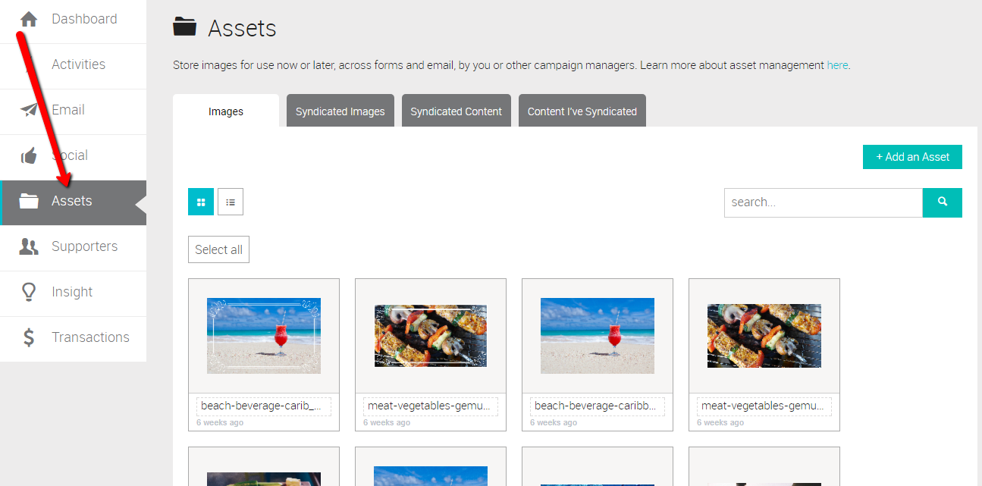
Task: Open Content I've Syndicated tab
Action: point(582,111)
